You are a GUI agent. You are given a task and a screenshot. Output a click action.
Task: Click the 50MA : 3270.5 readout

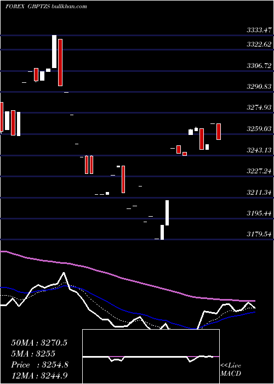[39, 343]
